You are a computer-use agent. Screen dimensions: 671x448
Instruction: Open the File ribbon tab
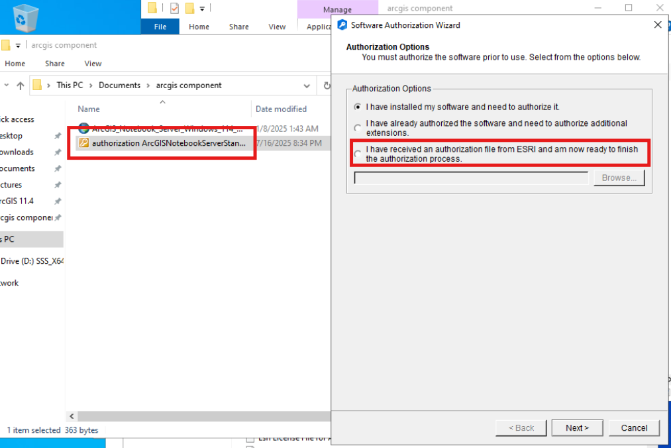coord(160,27)
